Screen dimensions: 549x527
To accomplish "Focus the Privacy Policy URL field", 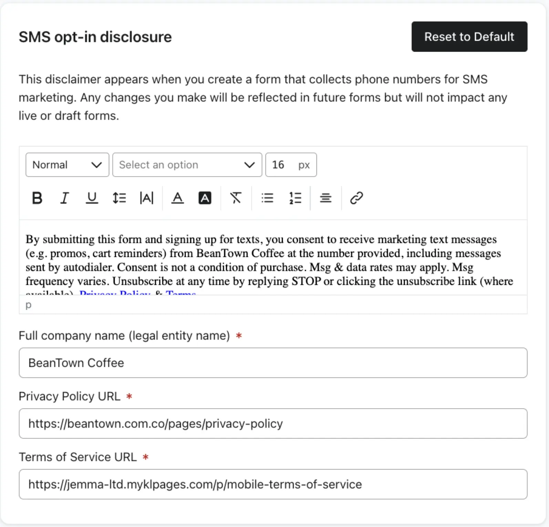I will click(273, 423).
